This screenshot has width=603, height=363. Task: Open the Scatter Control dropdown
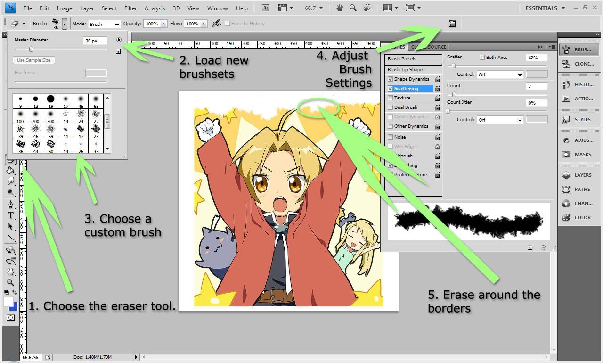[x=499, y=74]
